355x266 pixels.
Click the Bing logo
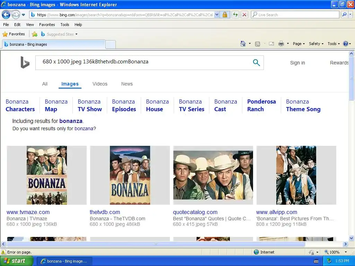[25, 62]
